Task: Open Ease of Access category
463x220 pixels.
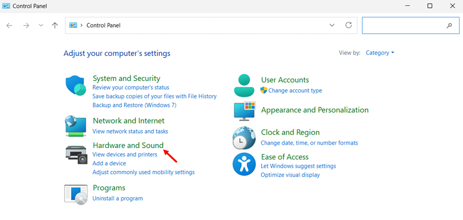Action: [x=285, y=157]
